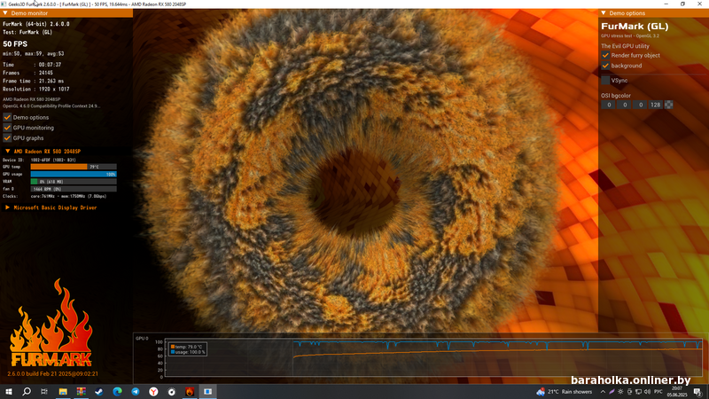Click the USB safely remove tray icon

coord(629,392)
